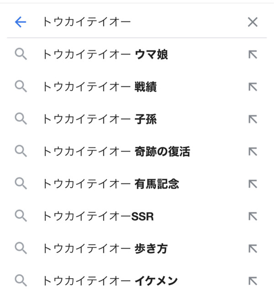The image size is (274, 291).
Task: Fill query using arrow beside 子孫
Action: click(253, 119)
